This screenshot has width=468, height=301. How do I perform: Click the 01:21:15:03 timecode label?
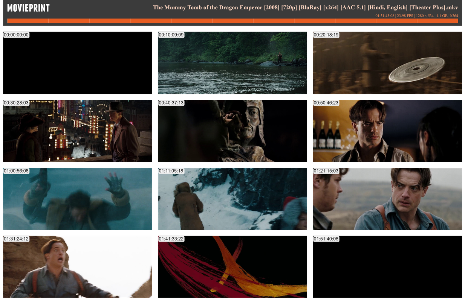pyautogui.click(x=326, y=171)
